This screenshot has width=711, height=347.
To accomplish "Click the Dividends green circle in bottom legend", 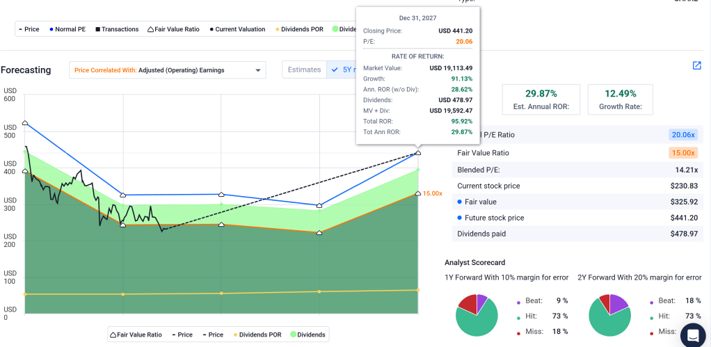I will [x=292, y=335].
